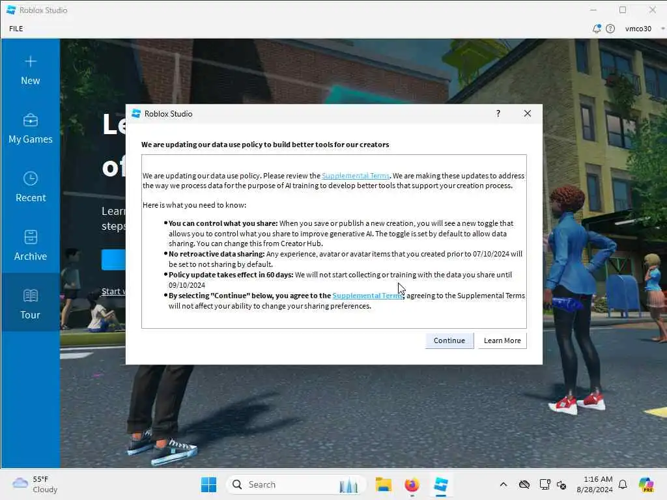Click 'Here is what you need to know:' text
Screen dimensions: 667x500
tap(194, 205)
